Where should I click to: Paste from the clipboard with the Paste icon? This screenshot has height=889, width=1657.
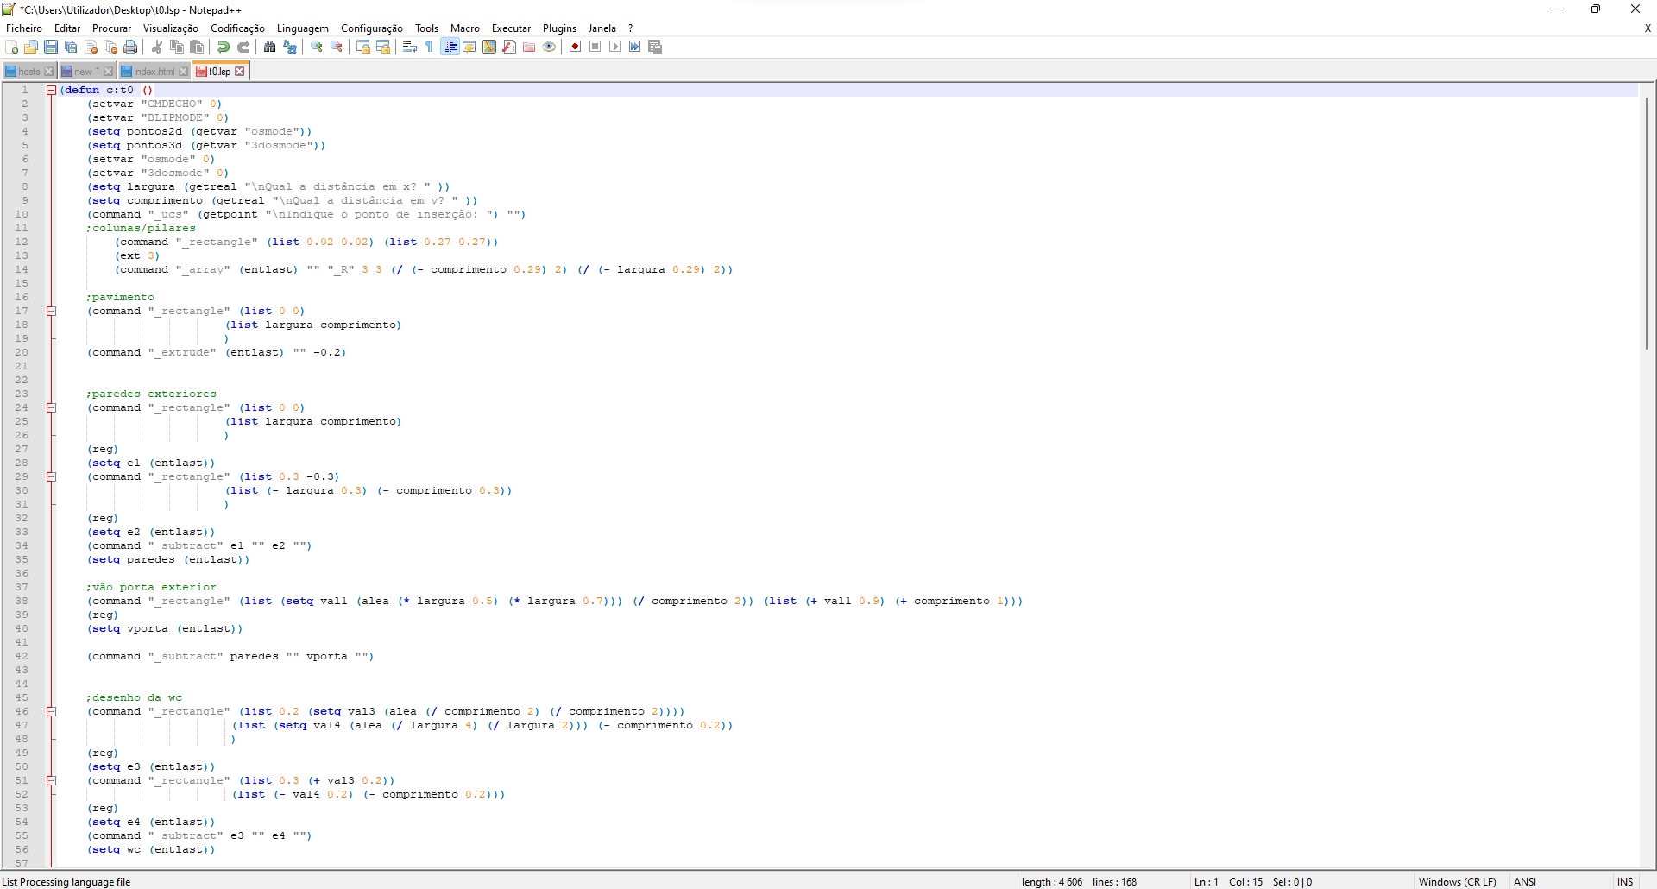(197, 47)
